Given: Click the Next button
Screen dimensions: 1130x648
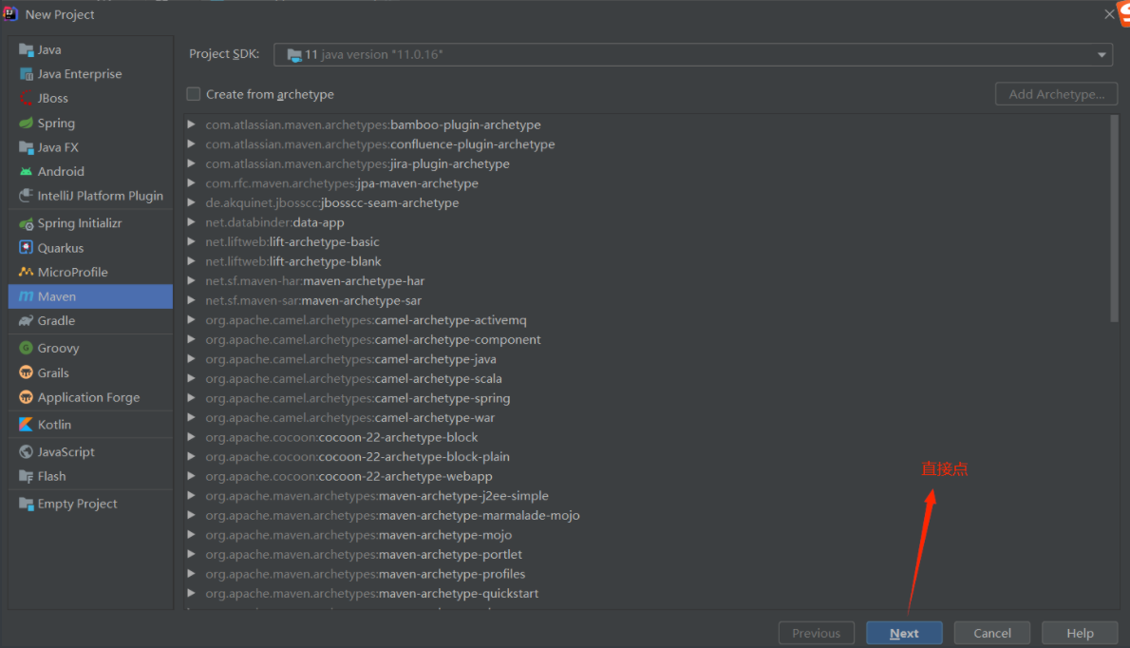Looking at the screenshot, I should point(904,633).
